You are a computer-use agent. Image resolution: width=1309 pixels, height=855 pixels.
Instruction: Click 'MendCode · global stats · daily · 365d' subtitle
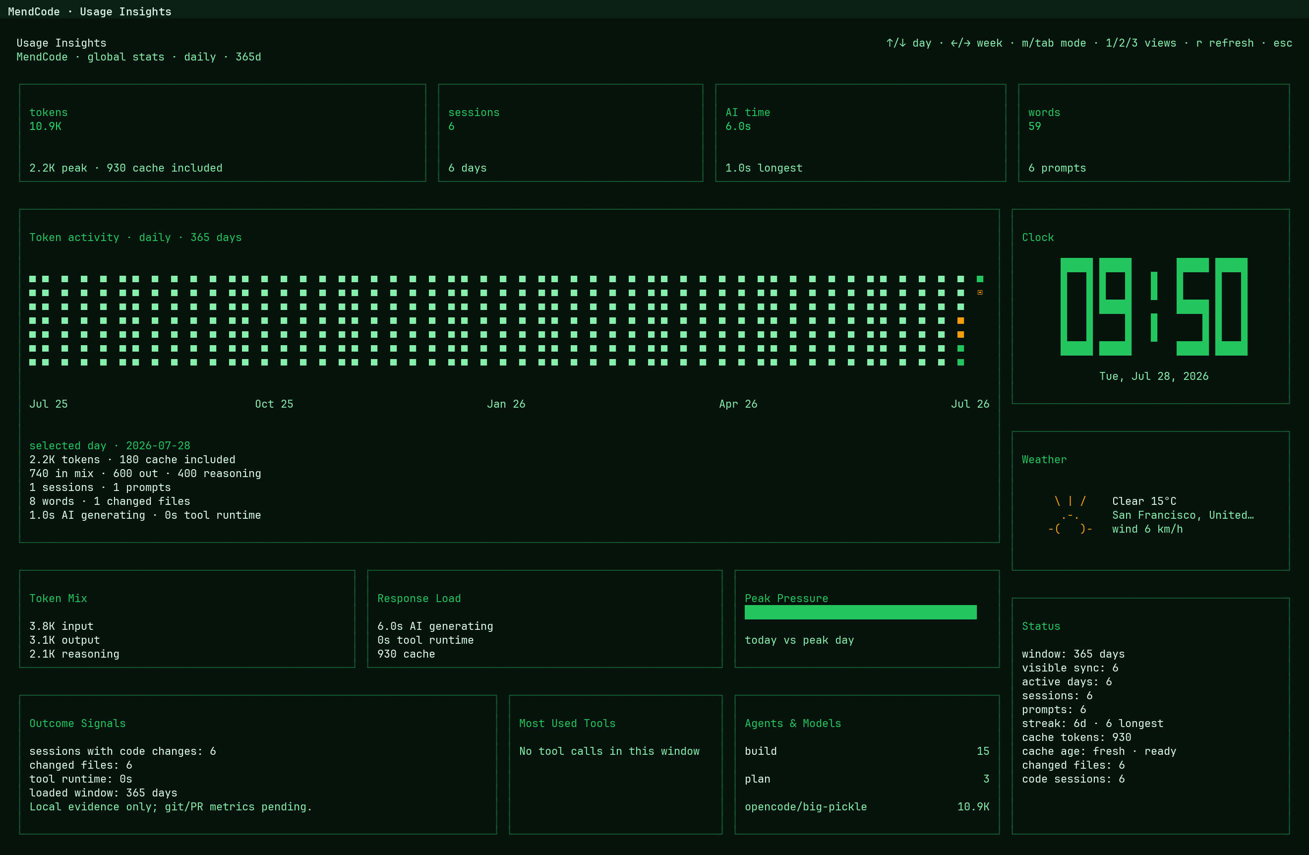[x=139, y=57]
